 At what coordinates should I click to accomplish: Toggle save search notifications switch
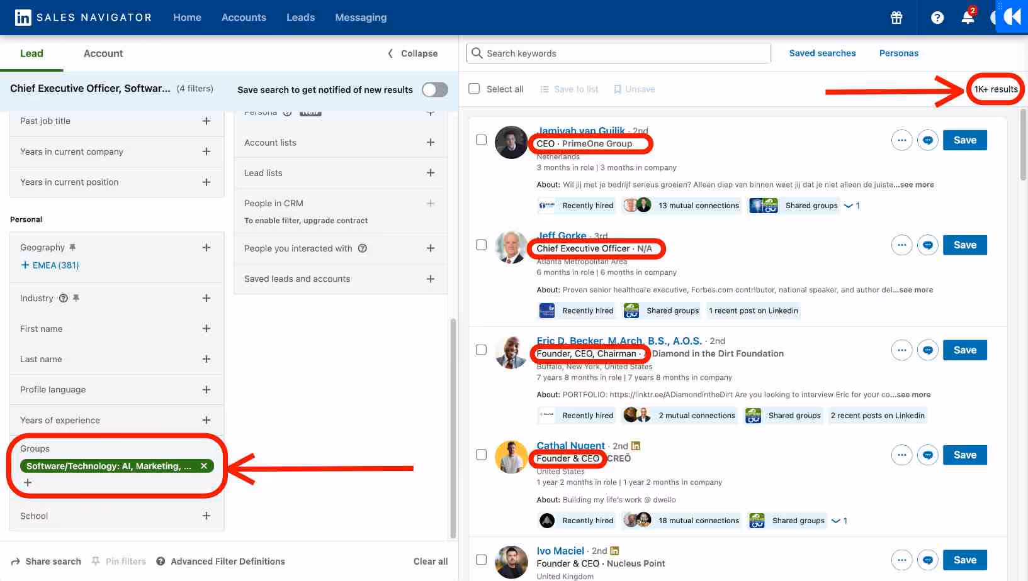tap(435, 90)
